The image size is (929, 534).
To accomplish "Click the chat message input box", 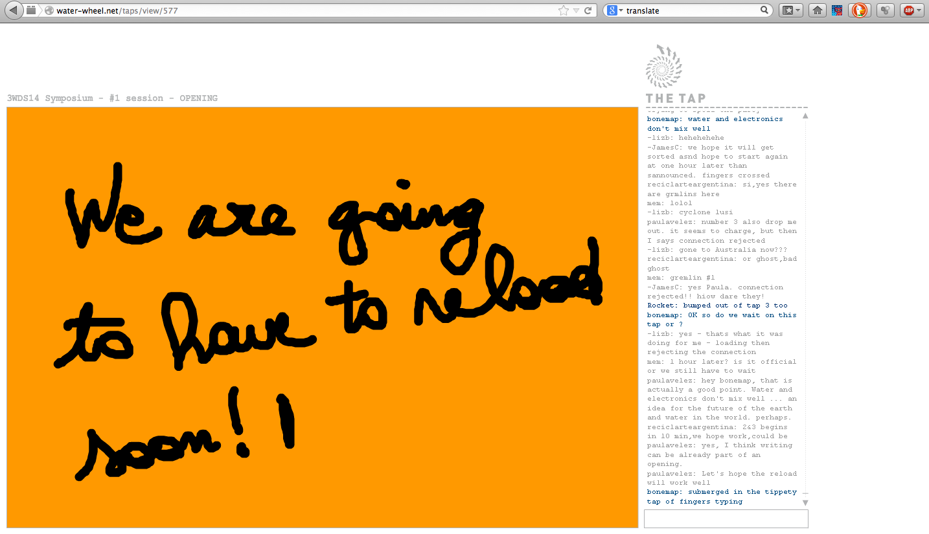I will click(x=726, y=518).
